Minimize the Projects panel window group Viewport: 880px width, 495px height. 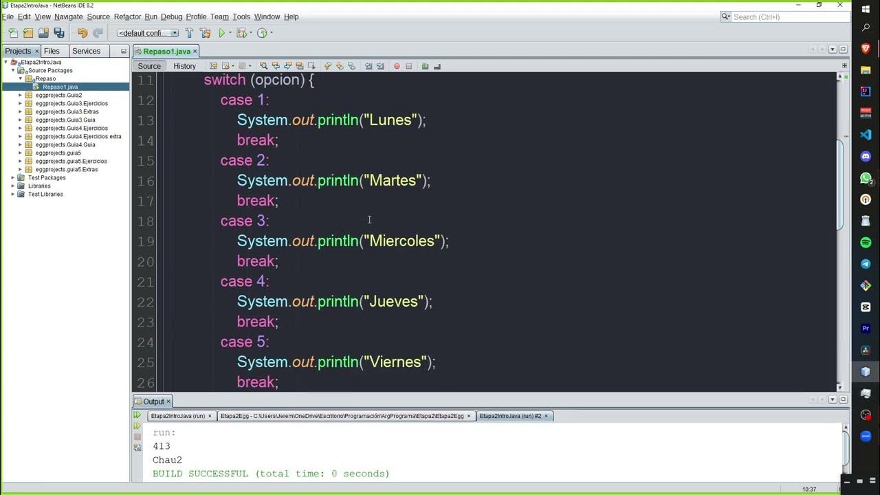(x=124, y=51)
